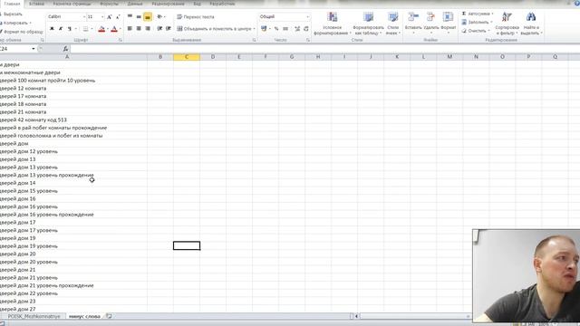The height and width of the screenshot is (326, 580).
Task: Open Сортировка и фильтр
Action: coord(507,24)
